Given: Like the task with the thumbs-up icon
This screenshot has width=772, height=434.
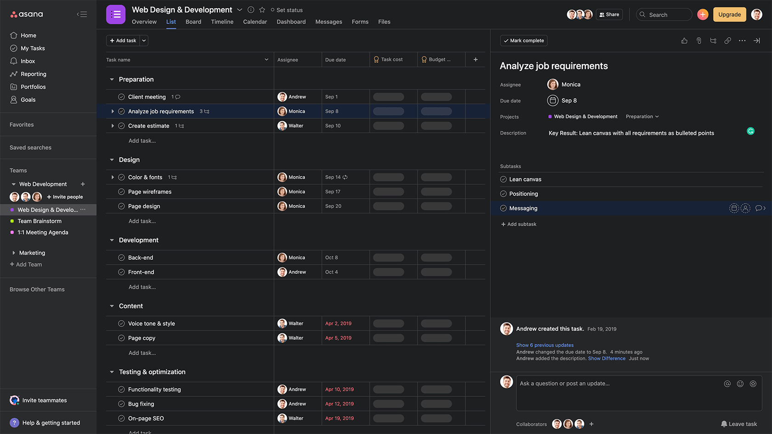Looking at the screenshot, I should pyautogui.click(x=684, y=40).
